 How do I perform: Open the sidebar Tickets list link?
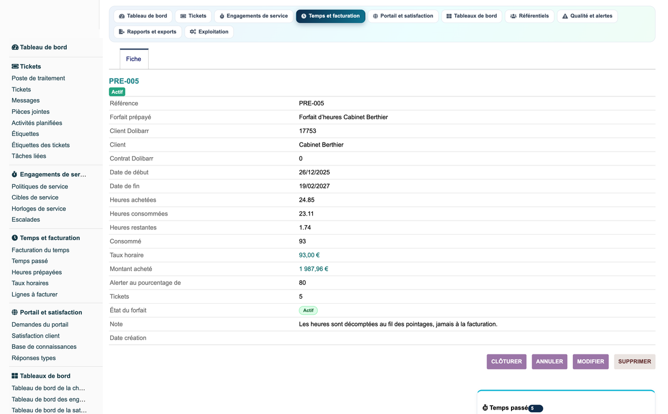(21, 90)
